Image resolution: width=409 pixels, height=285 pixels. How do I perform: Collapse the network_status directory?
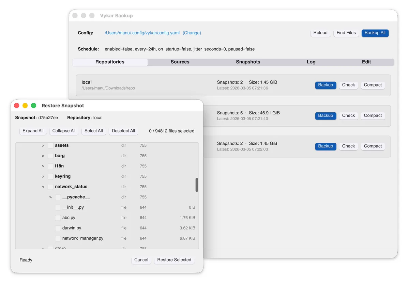point(43,187)
